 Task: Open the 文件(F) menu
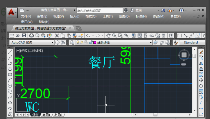pos(26,16)
